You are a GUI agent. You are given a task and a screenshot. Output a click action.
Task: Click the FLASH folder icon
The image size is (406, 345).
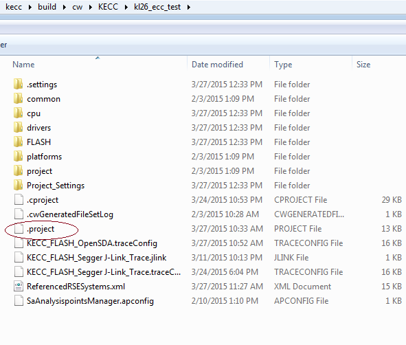(x=18, y=142)
